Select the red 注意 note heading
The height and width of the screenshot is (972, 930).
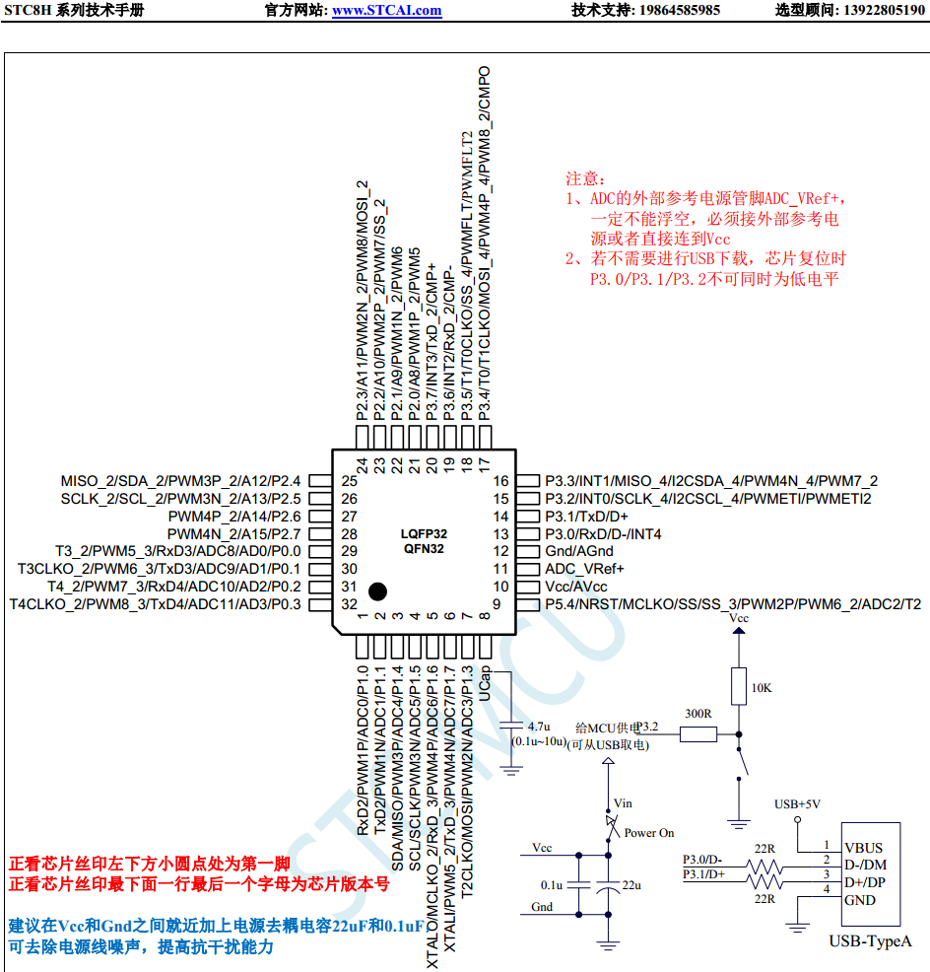point(585,179)
